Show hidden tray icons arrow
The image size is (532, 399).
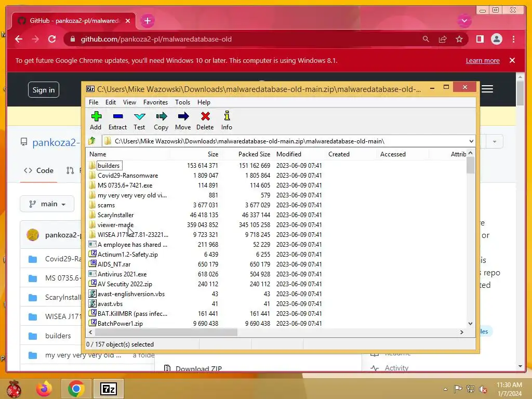click(x=445, y=389)
